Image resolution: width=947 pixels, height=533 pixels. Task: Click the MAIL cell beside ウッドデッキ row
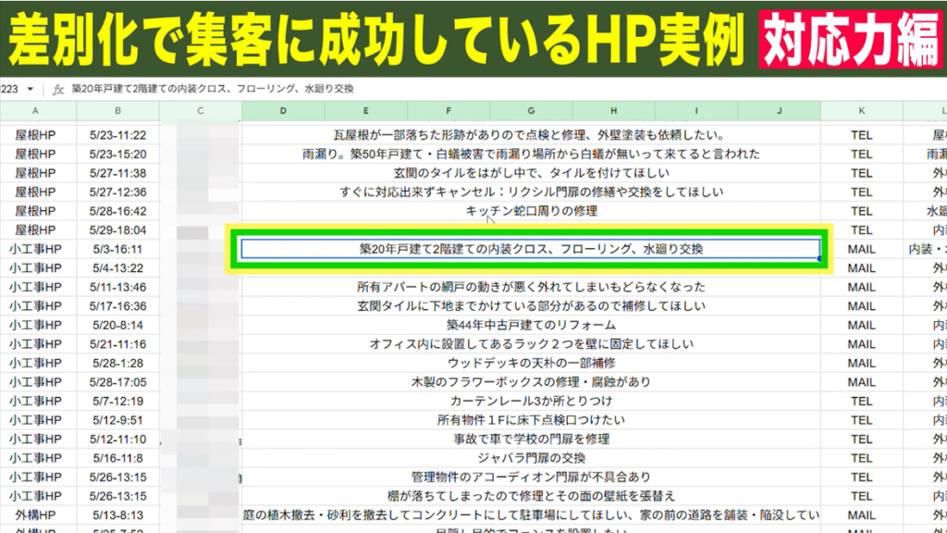click(x=861, y=363)
